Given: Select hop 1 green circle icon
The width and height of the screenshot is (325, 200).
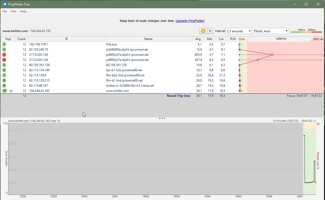Looking at the screenshot, I should [4, 44].
